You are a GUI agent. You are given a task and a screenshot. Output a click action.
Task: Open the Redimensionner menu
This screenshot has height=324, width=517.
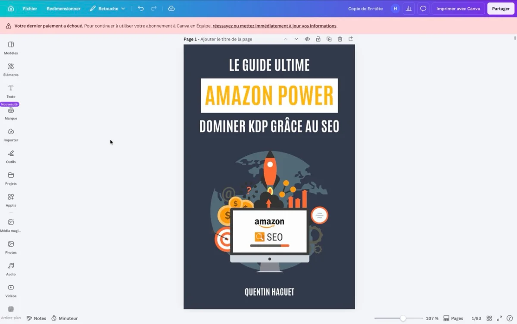(63, 9)
